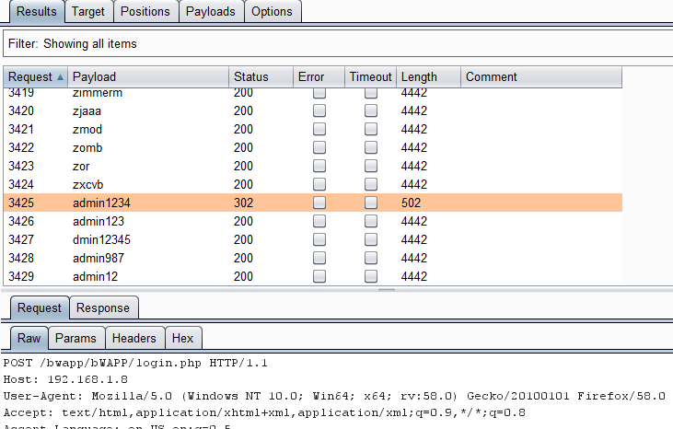Select the dmin12345 payload row

(x=313, y=239)
